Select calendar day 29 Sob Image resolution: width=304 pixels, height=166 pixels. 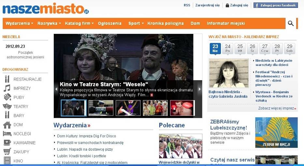click(x=289, y=48)
